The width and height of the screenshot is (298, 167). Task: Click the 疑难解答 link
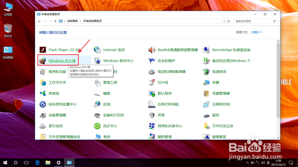coord(219,137)
